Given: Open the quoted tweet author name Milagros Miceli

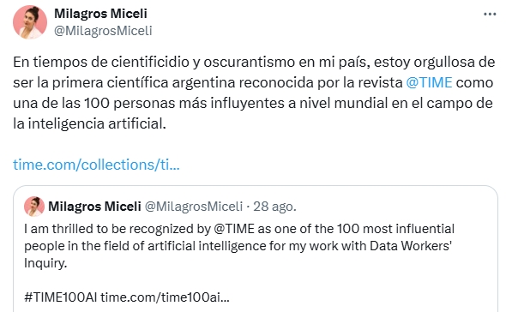Looking at the screenshot, I should coord(94,207).
